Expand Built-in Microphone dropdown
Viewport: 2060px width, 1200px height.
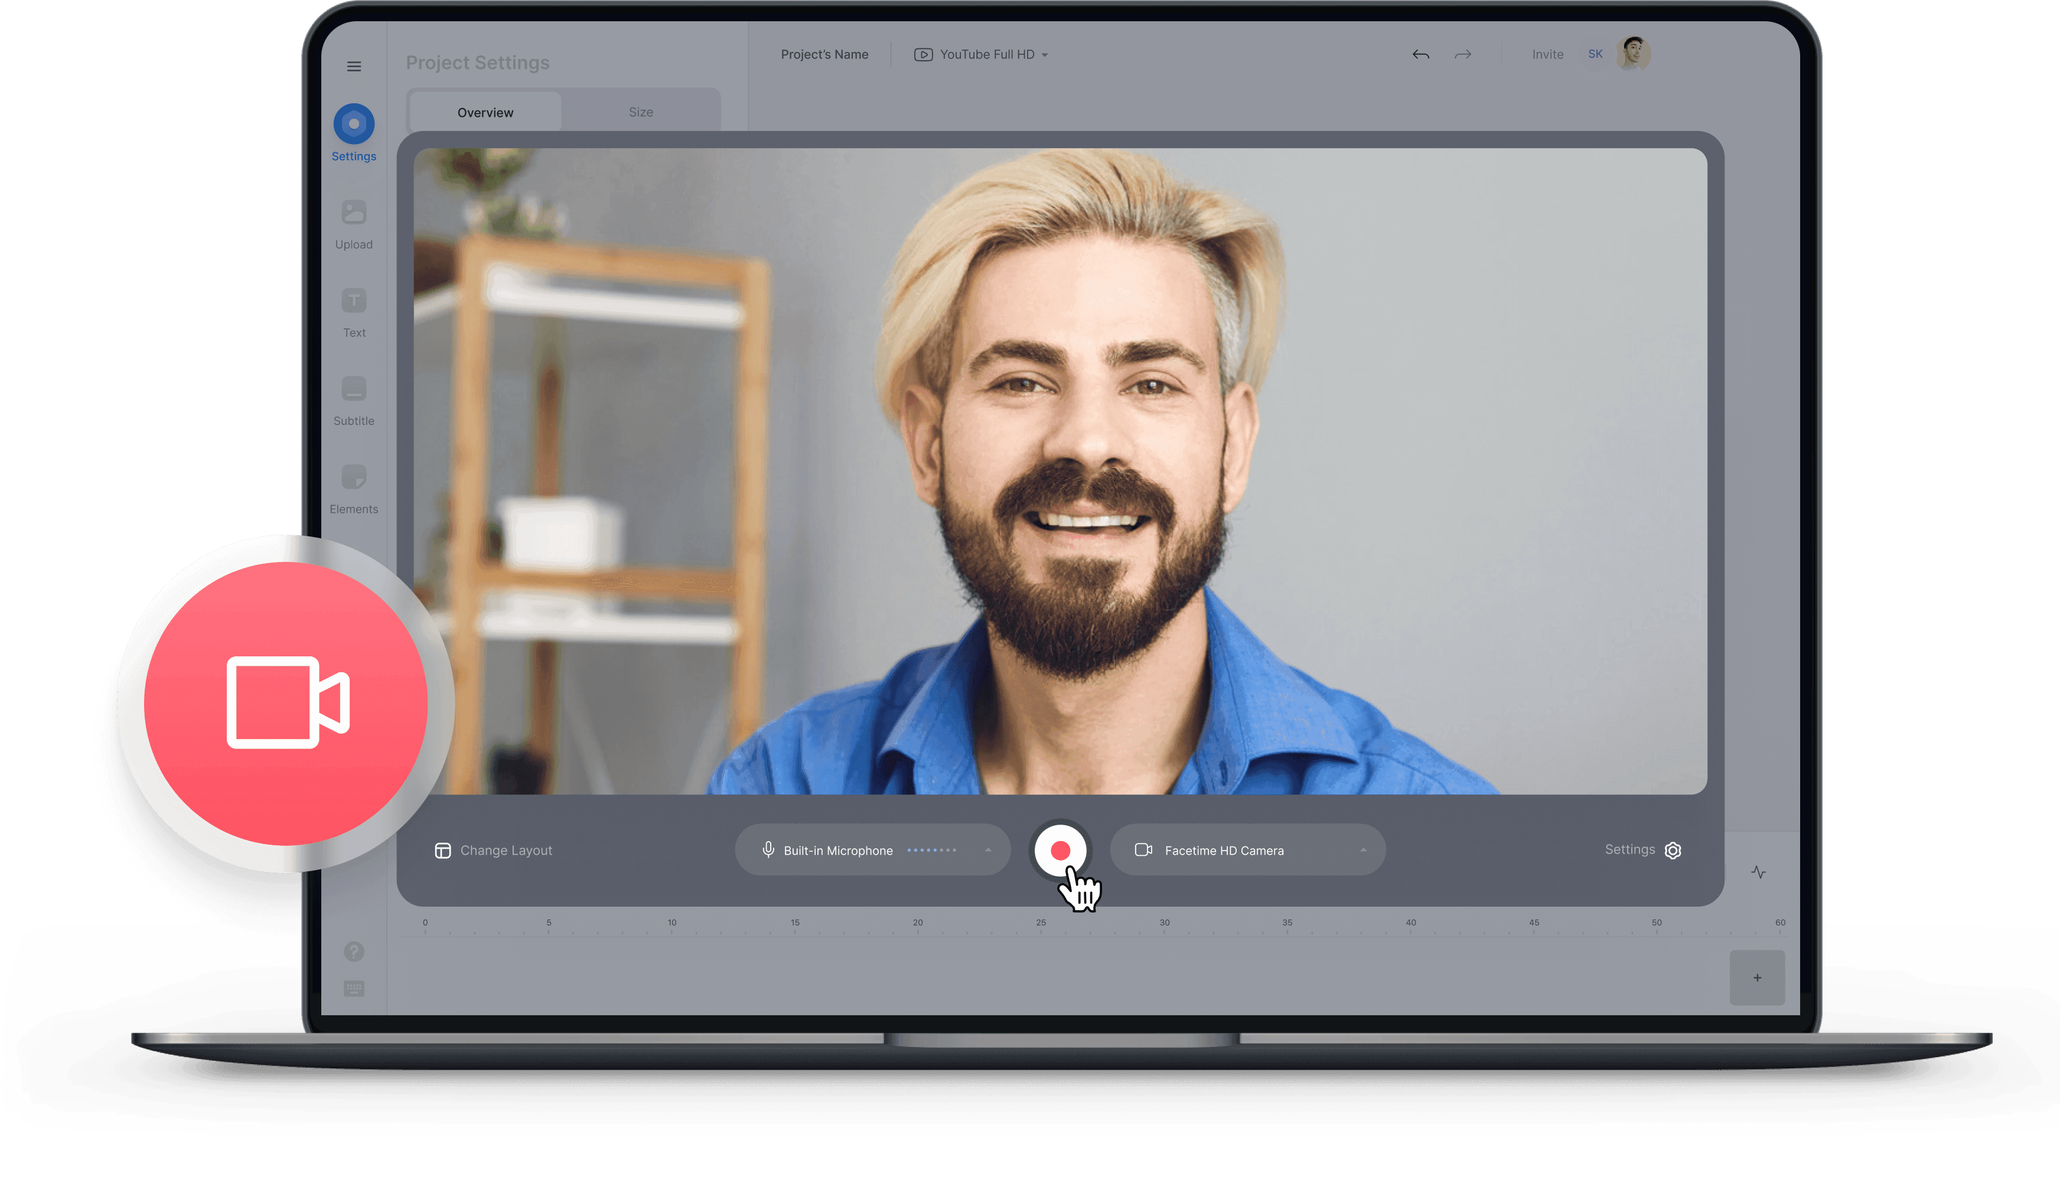[987, 851]
